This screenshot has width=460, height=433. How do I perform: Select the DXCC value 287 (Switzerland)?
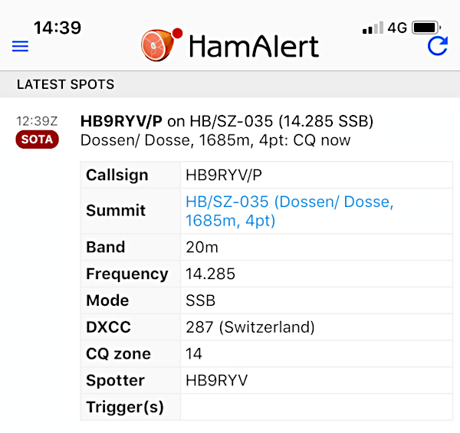coord(250,327)
